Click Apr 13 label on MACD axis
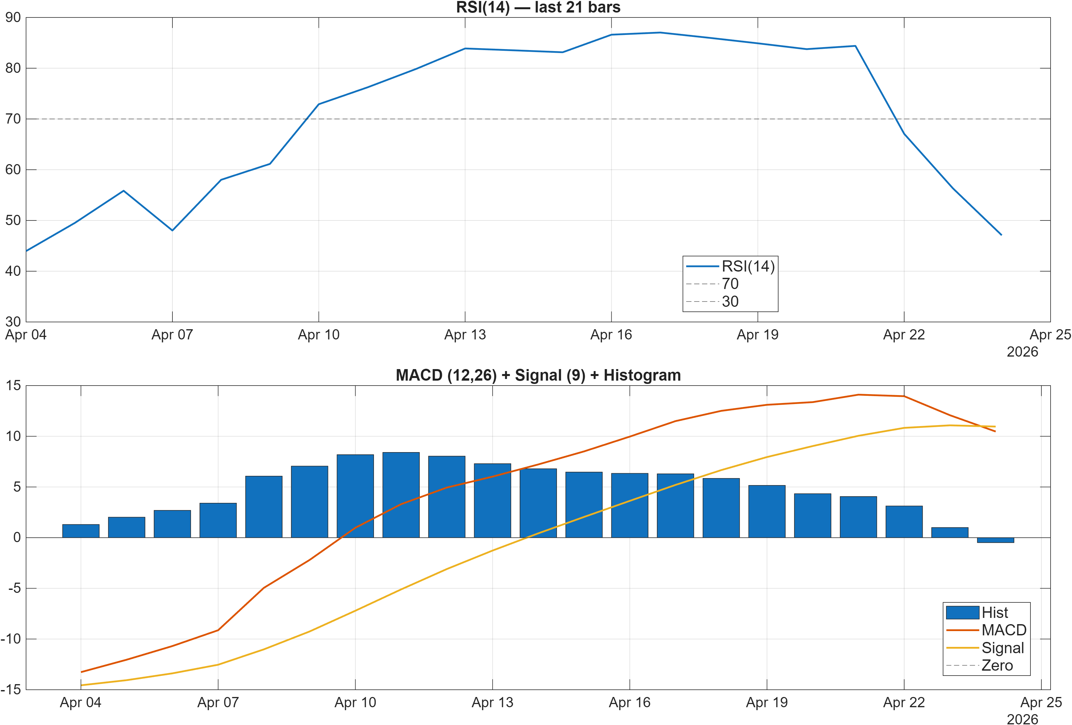This screenshot has width=1072, height=725. 492,703
